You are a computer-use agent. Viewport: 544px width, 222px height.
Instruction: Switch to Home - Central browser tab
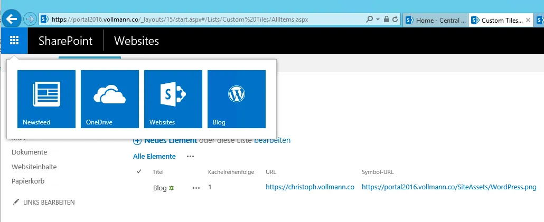(435, 20)
